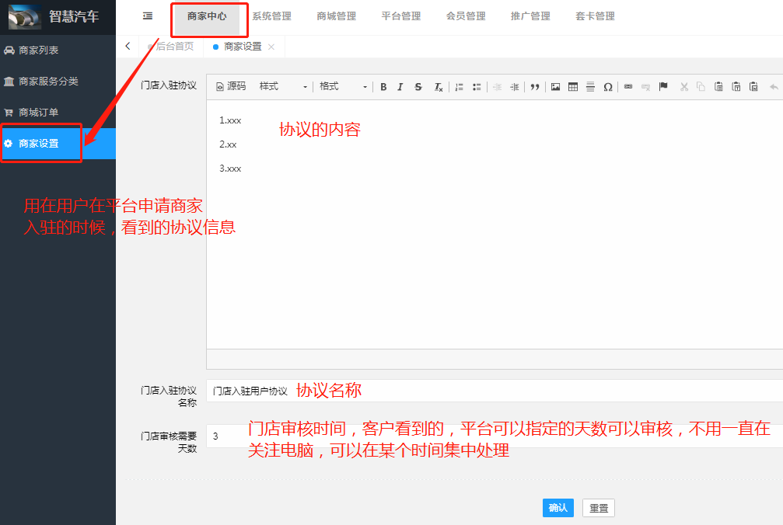Select the 商家设置 page tab
The image size is (783, 525).
point(242,47)
